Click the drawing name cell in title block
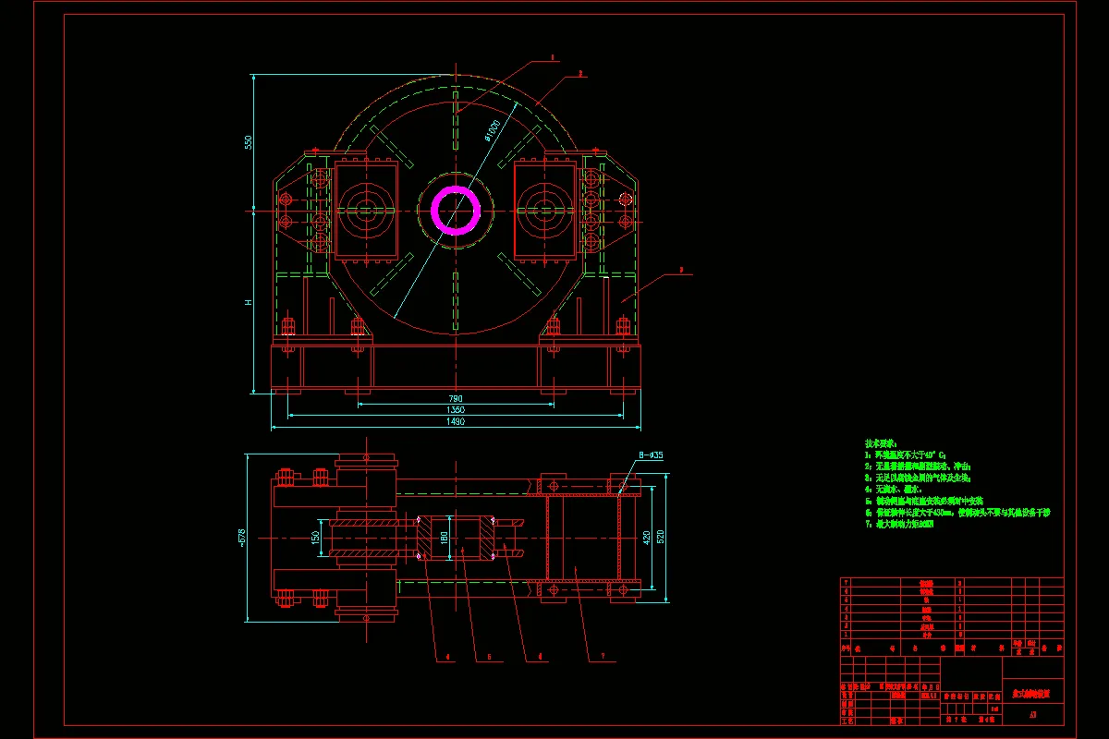The image size is (1109, 739). 1032,693
